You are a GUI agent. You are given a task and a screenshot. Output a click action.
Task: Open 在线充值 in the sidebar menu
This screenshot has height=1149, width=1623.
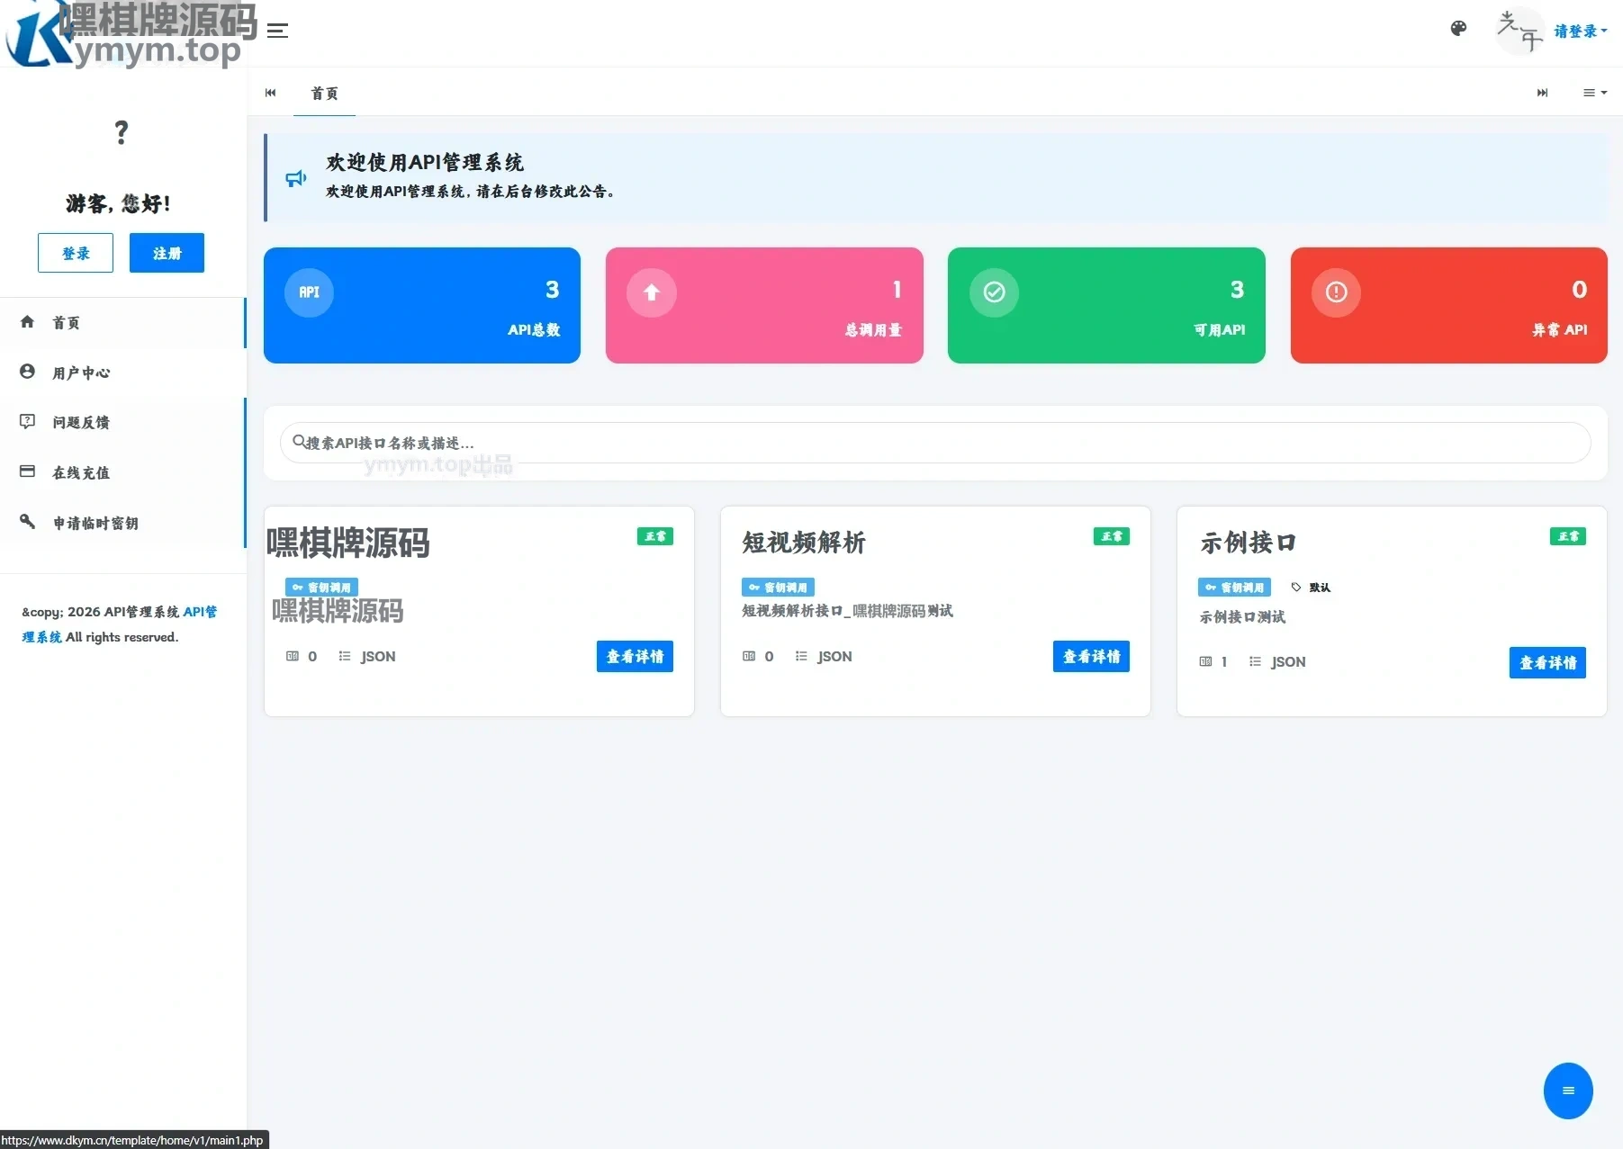(x=122, y=472)
